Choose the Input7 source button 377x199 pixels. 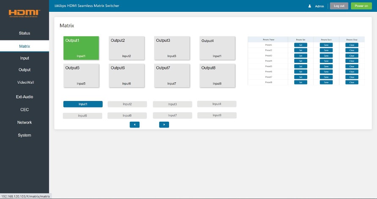(172, 115)
